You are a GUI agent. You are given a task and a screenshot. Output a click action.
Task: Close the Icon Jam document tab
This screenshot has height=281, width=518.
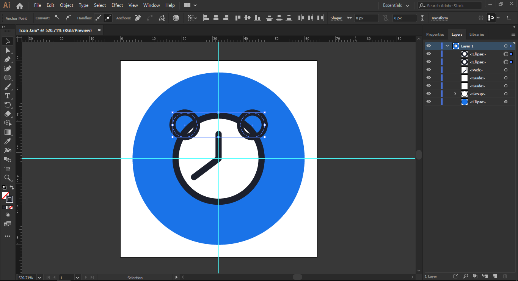click(x=99, y=30)
